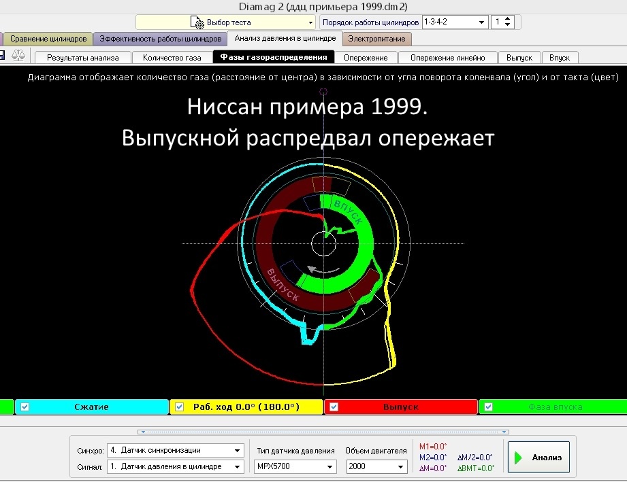Click the top dead center marker circle
The height and width of the screenshot is (482, 627).
[323, 92]
